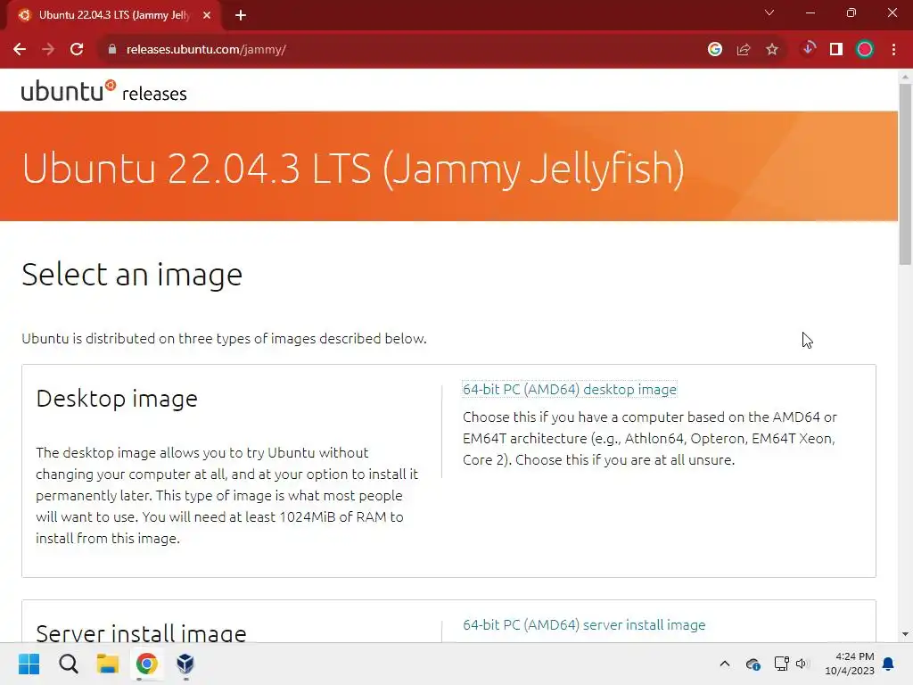This screenshot has width=913, height=685.
Task: Open the notifications bell icon
Action: pos(889,664)
